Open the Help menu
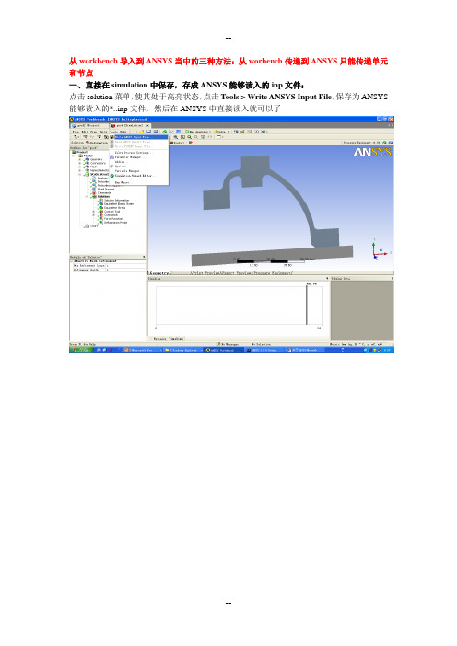The width and height of the screenshot is (457, 646). coord(123,132)
